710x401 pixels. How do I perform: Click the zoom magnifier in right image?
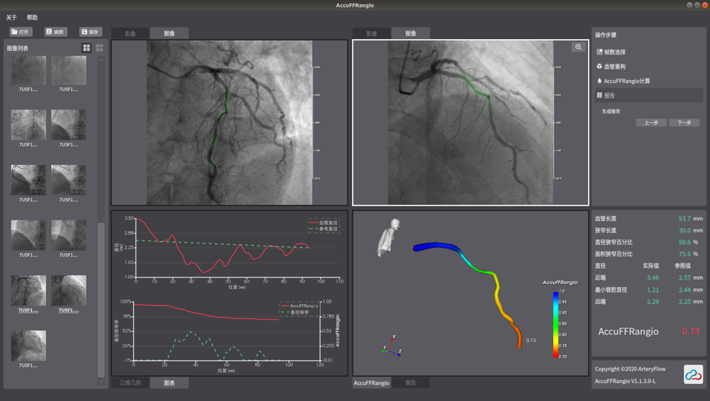coord(578,47)
